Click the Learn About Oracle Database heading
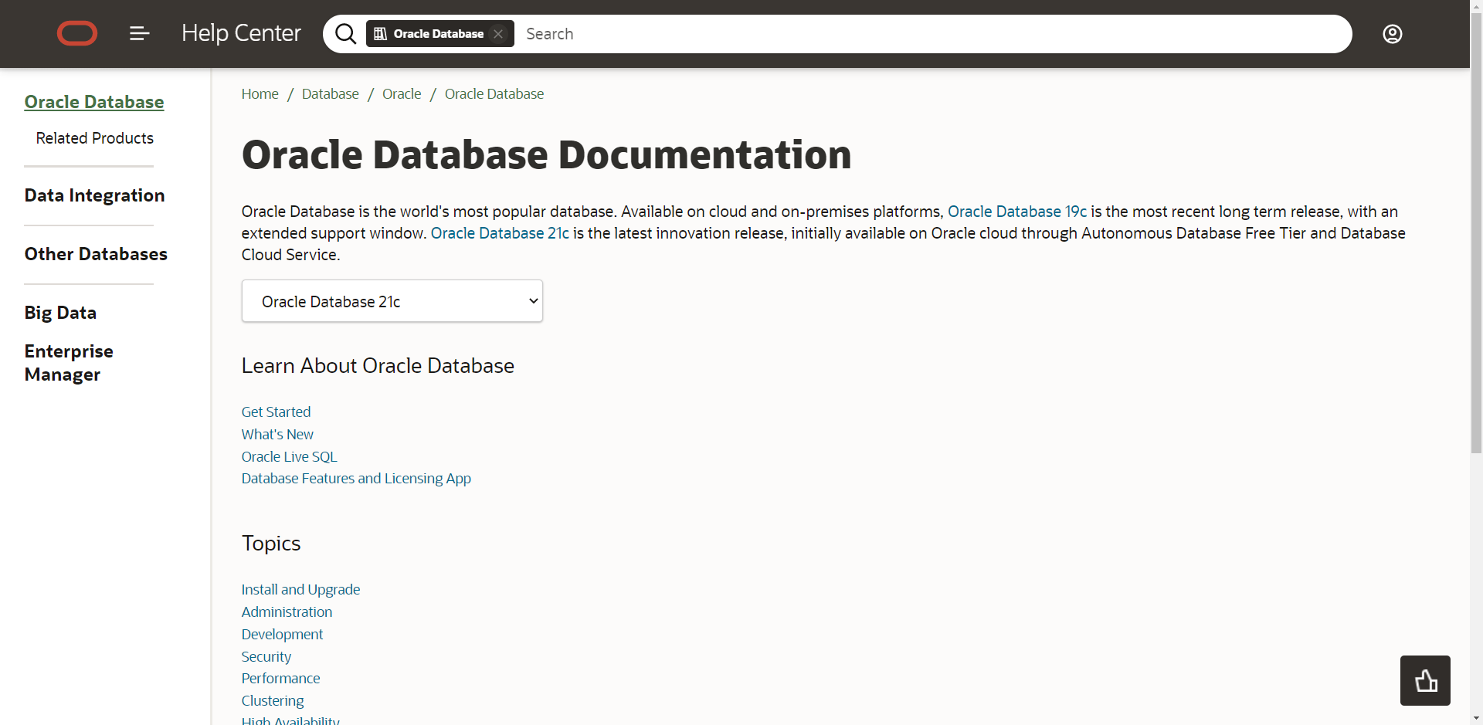 [x=378, y=366]
